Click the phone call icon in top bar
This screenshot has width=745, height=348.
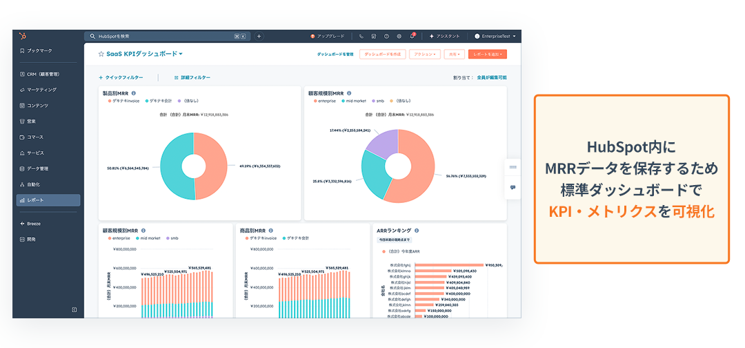click(361, 36)
